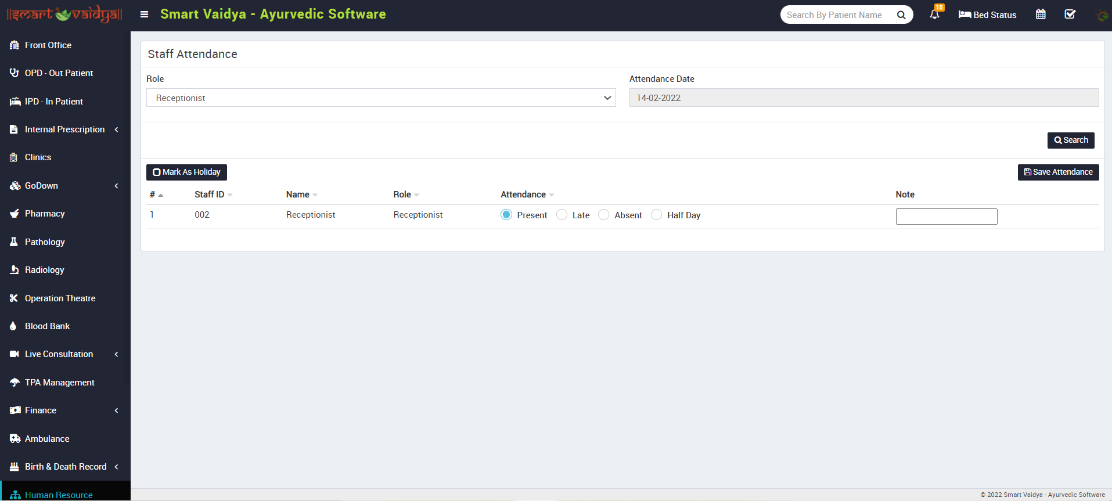1112x501 pixels.
Task: Choose the Half Day radio option
Action: pyautogui.click(x=657, y=215)
